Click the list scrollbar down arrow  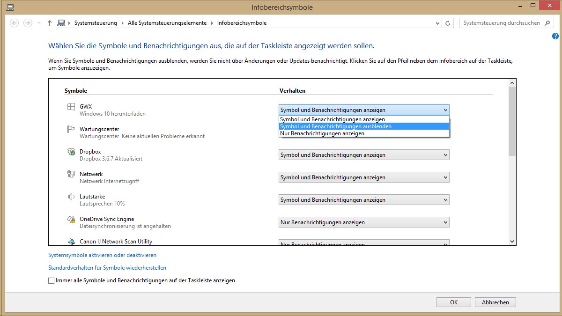click(512, 242)
